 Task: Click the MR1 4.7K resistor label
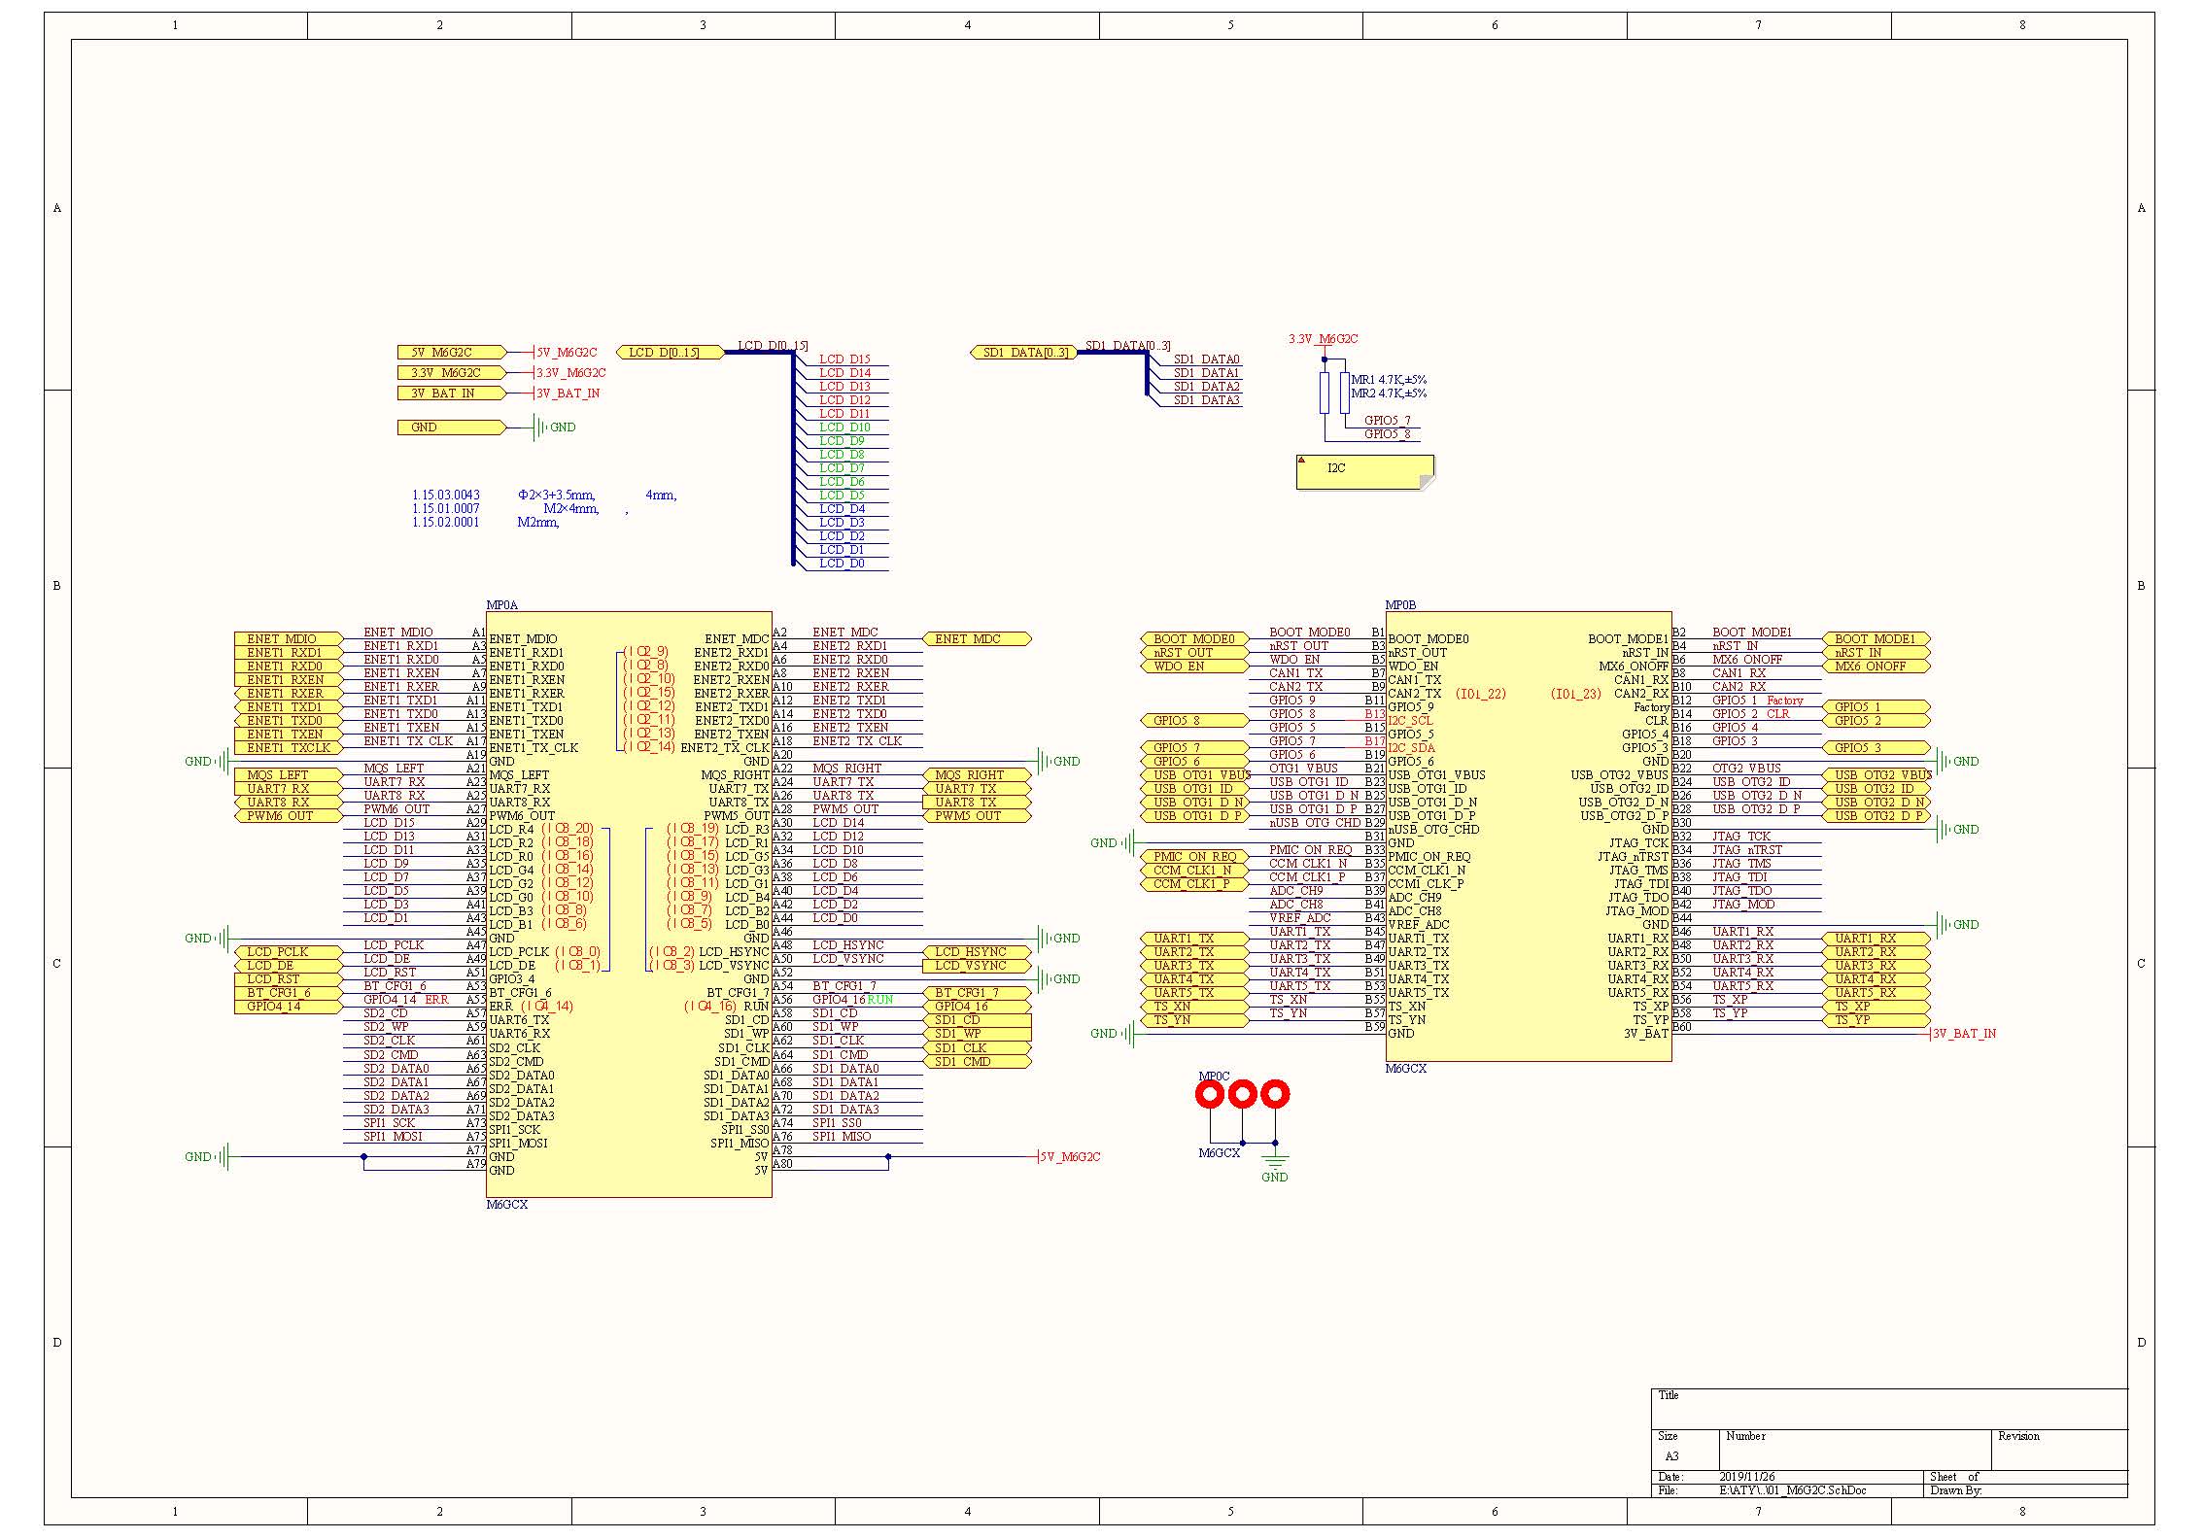pos(1389,380)
